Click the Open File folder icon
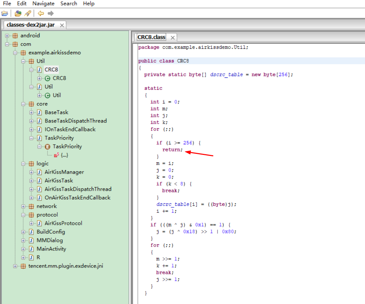 (5, 14)
